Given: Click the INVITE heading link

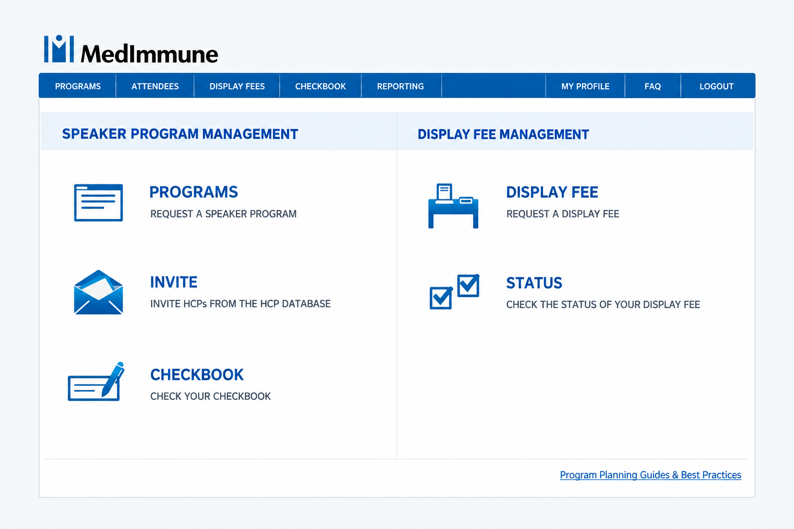Looking at the screenshot, I should pyautogui.click(x=174, y=282).
